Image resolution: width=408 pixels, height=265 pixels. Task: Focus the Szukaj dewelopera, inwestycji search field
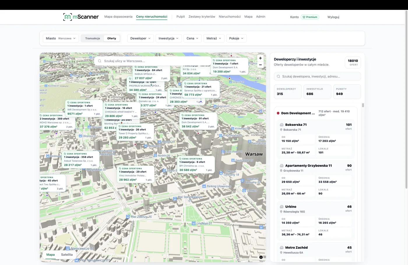(317, 76)
